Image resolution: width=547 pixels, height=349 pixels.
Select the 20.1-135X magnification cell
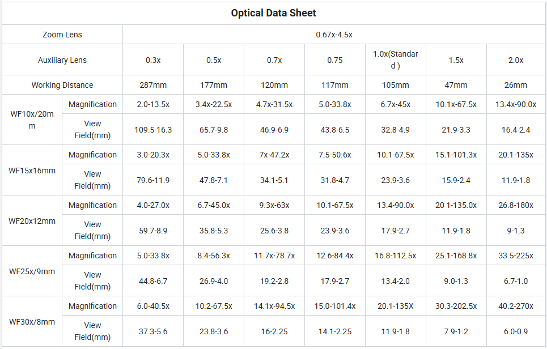395,306
